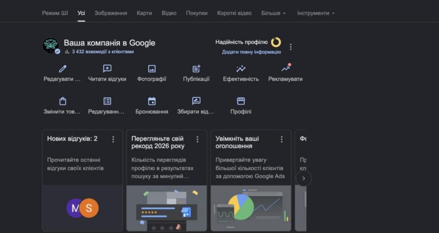Open the Короткі відео tab

234,13
